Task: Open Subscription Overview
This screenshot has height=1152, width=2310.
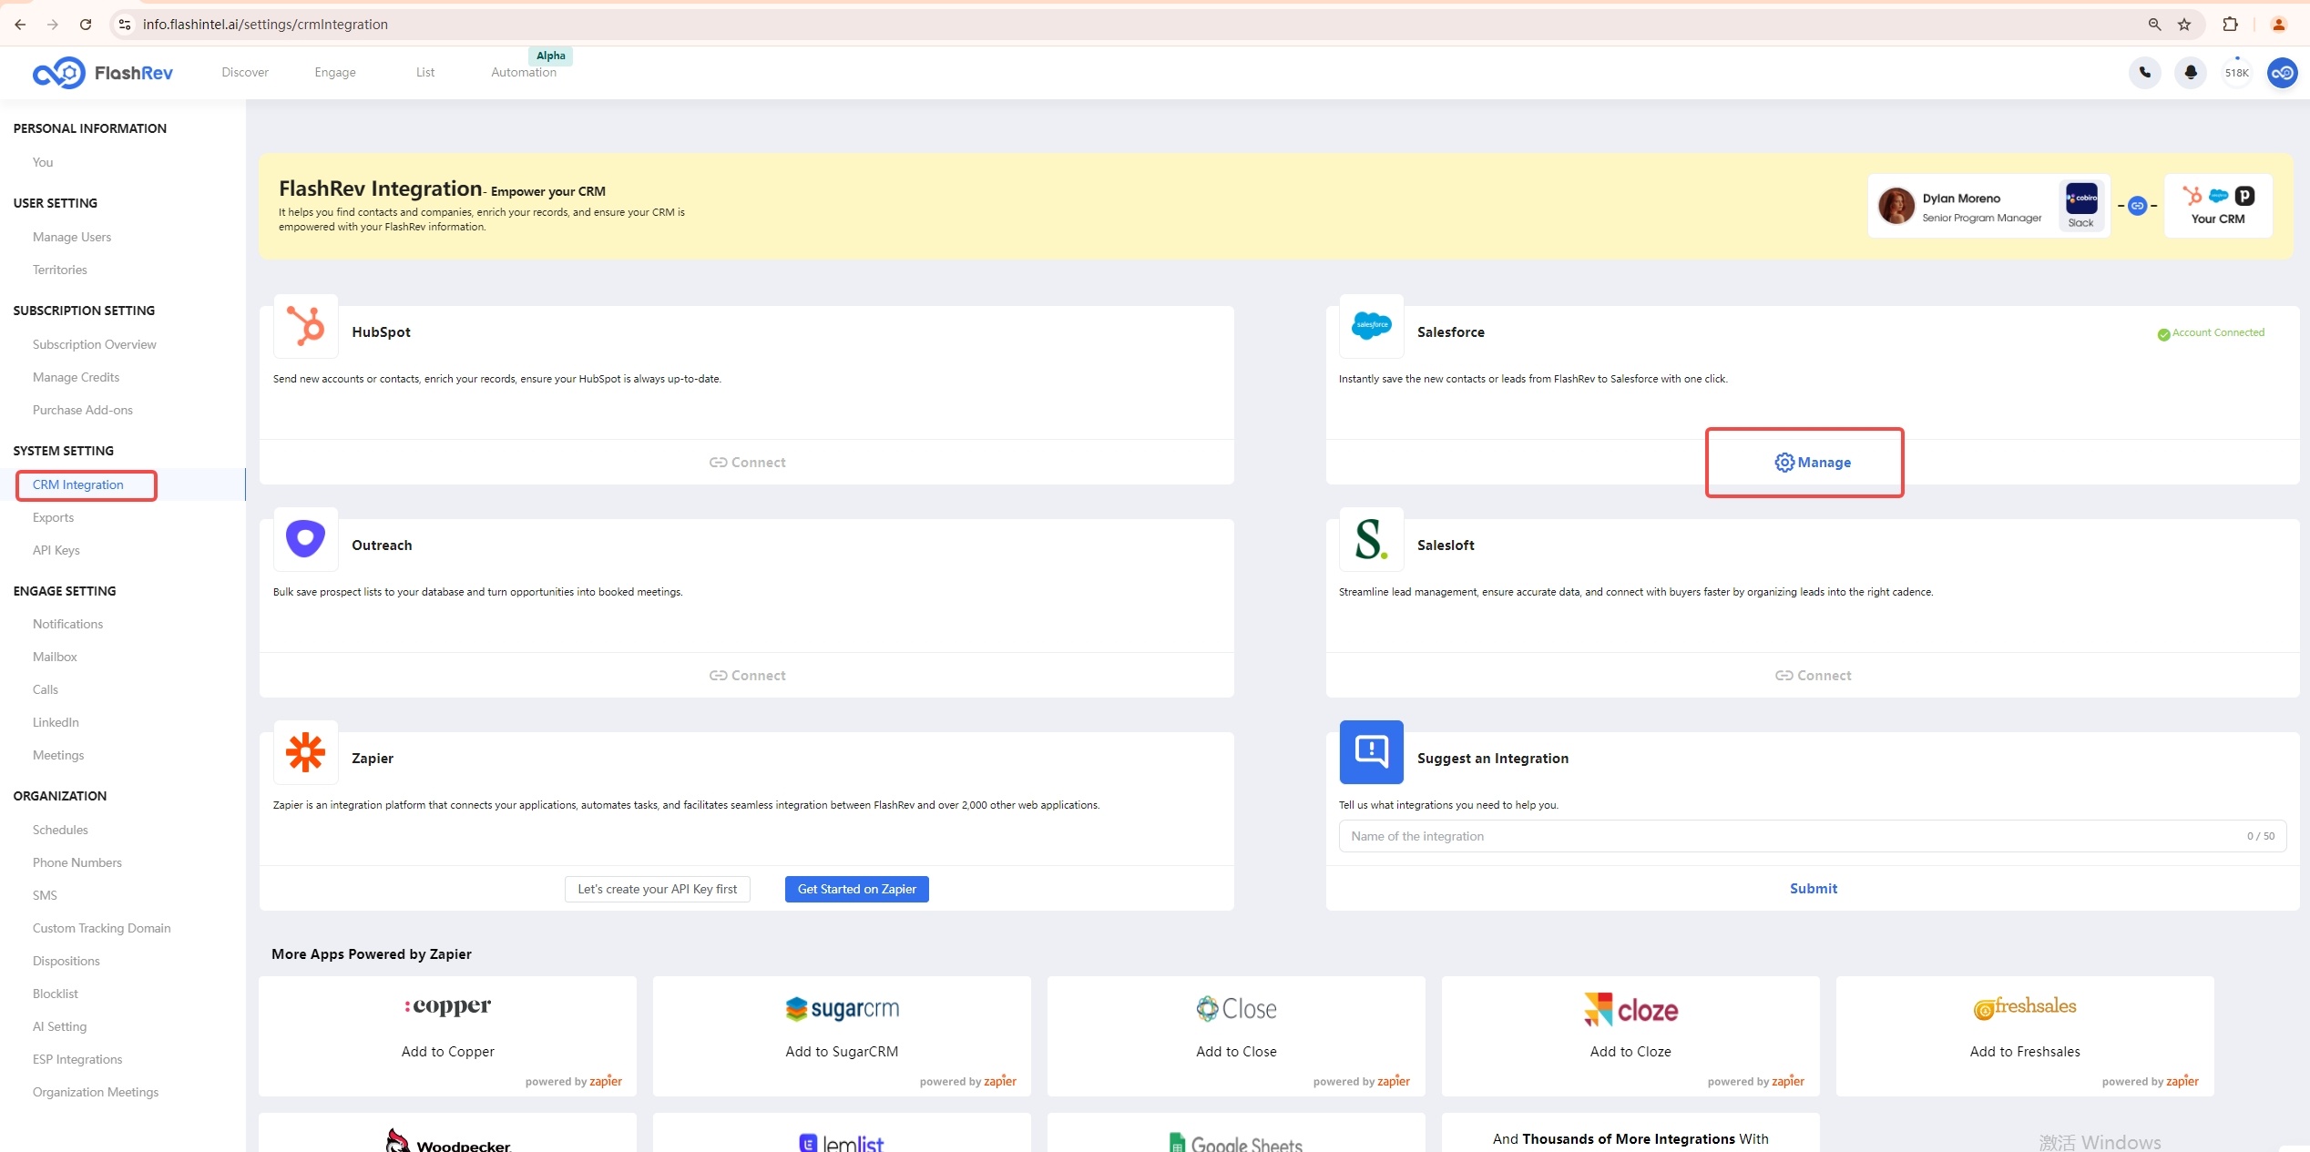Action: (x=95, y=344)
